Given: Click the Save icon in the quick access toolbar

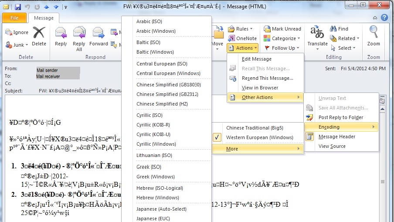Looking at the screenshot, I should point(18,7).
